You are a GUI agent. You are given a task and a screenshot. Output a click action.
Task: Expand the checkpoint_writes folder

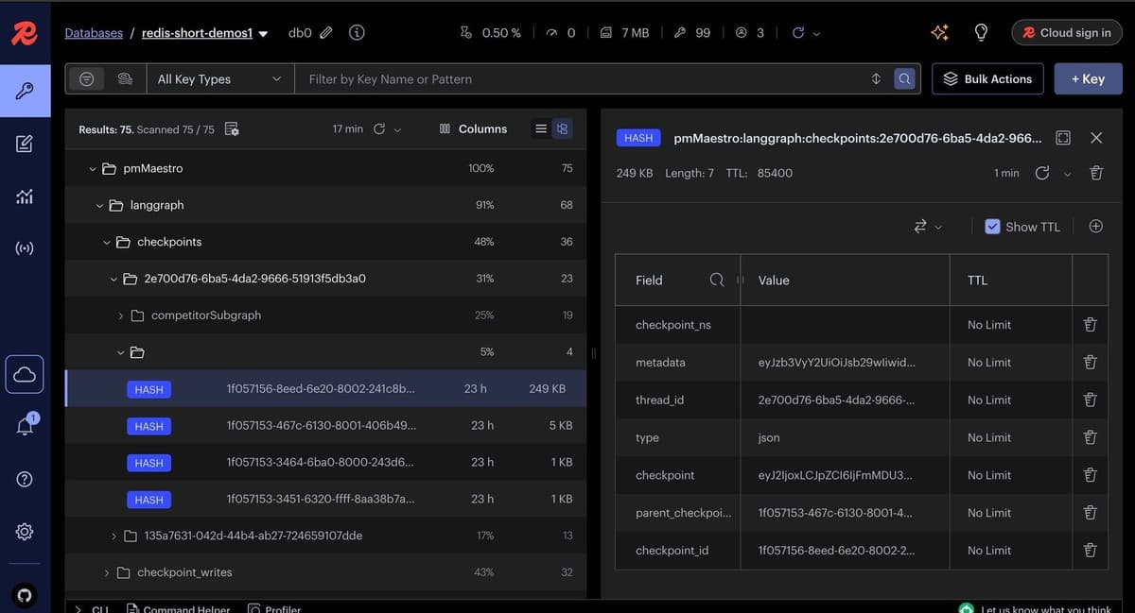click(x=106, y=572)
